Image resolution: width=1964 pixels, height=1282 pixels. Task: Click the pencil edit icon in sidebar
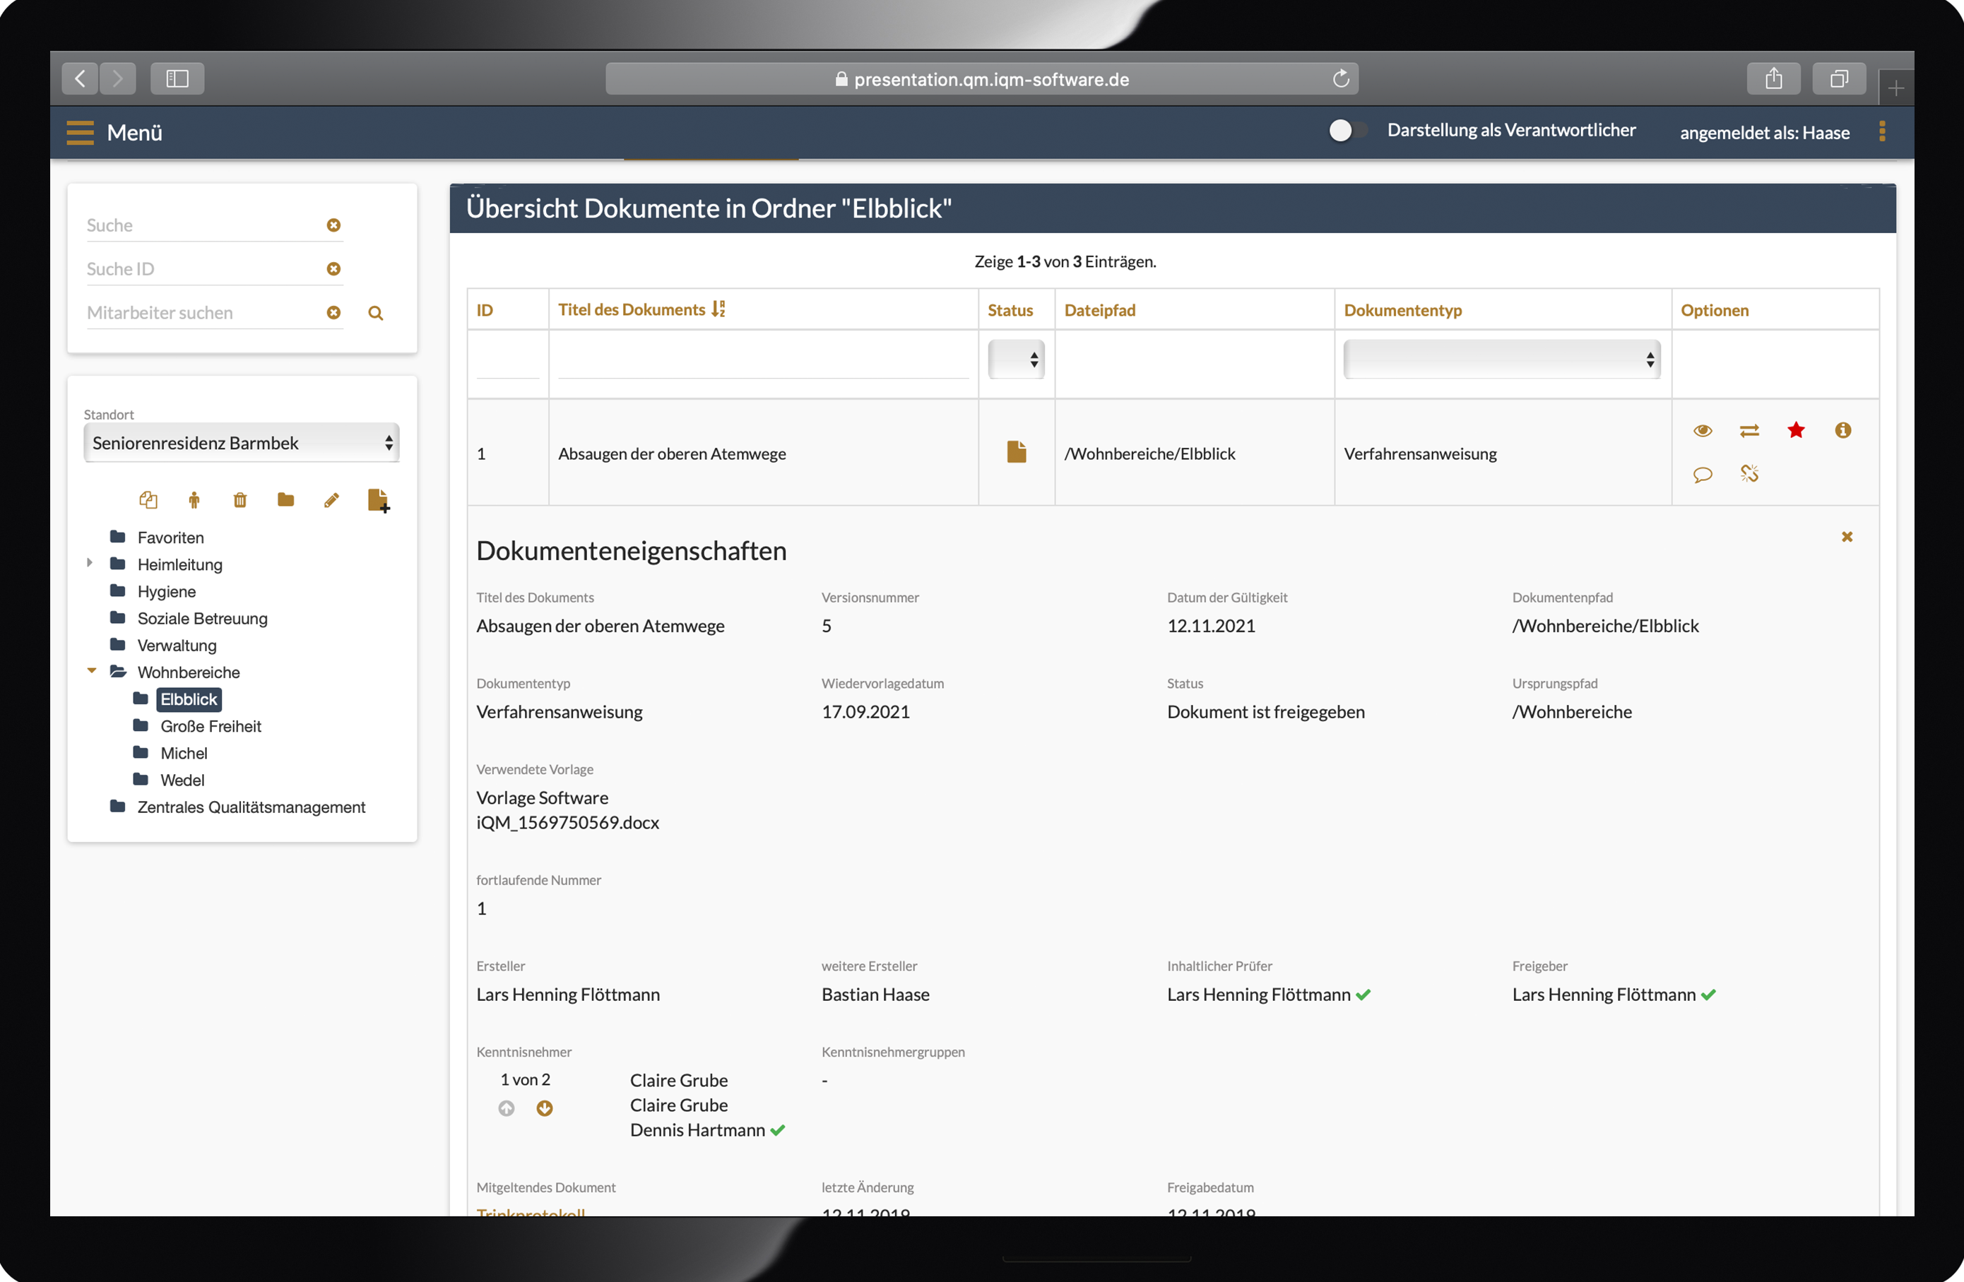pyautogui.click(x=331, y=500)
